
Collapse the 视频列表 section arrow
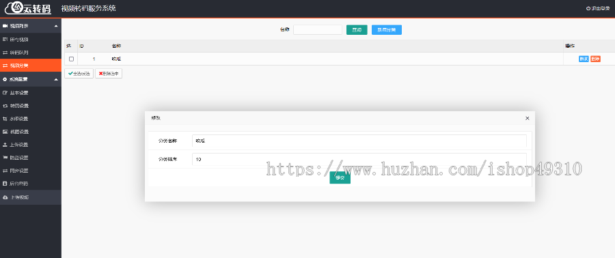(56, 26)
